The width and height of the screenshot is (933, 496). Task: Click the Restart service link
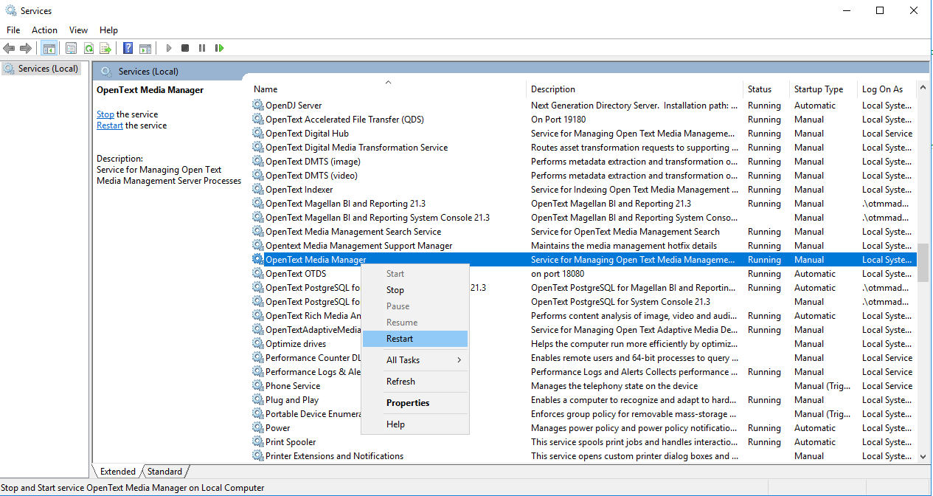pos(109,125)
